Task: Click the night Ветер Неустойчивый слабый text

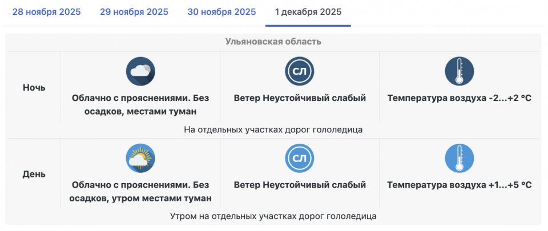Action: 300,98
